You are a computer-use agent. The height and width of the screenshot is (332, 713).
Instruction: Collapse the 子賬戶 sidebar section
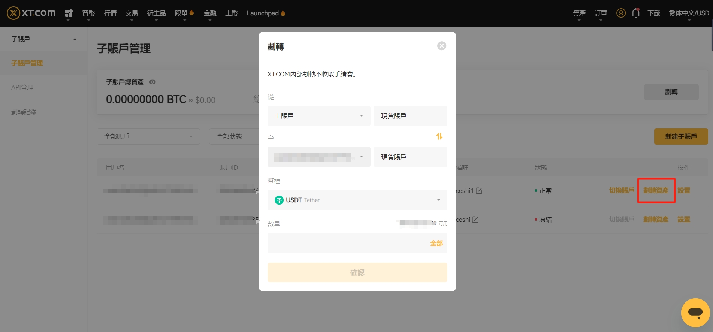pos(44,39)
